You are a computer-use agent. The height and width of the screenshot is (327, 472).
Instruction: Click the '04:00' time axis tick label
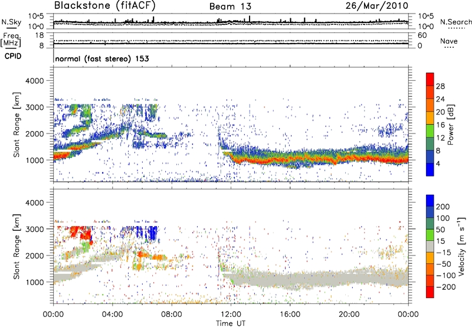[x=113, y=315]
